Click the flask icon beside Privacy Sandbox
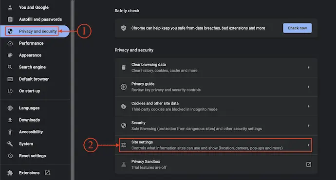This screenshot has height=180, width=336. tap(124, 164)
